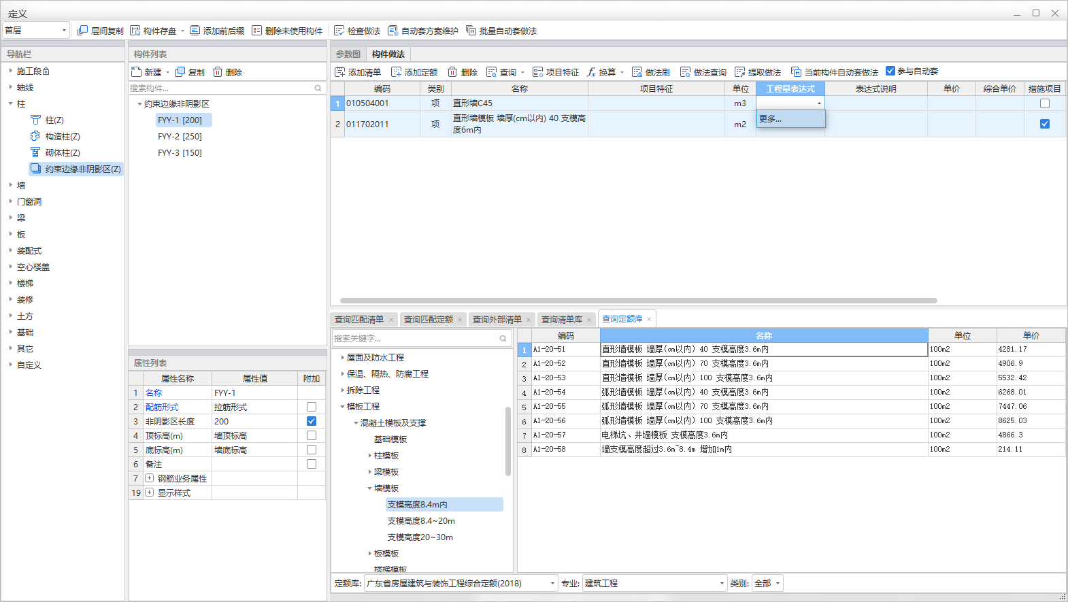The image size is (1068, 602).
Task: Open the 专业 建筑工程 dropdown
Action: pyautogui.click(x=655, y=583)
